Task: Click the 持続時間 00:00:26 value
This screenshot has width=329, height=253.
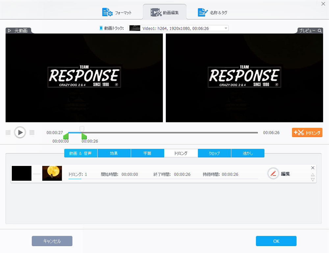Action: pos(230,174)
